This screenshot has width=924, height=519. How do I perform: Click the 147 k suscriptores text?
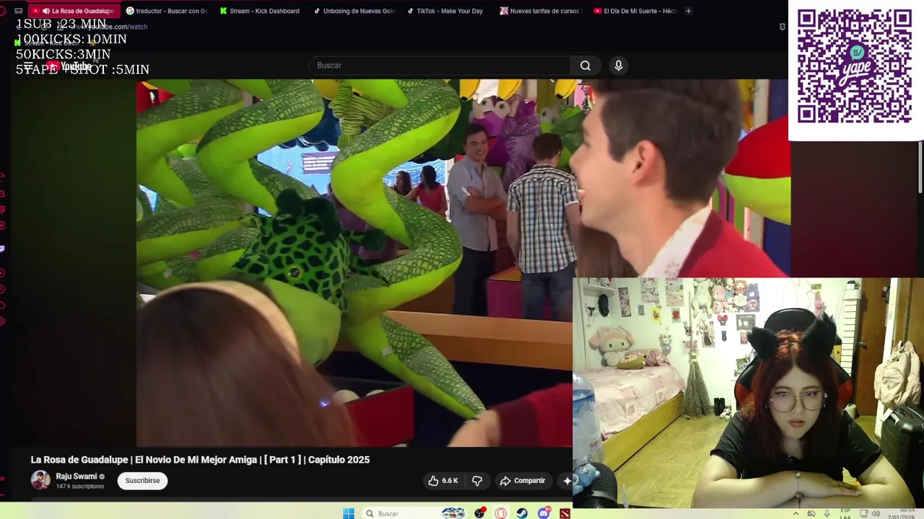(80, 487)
